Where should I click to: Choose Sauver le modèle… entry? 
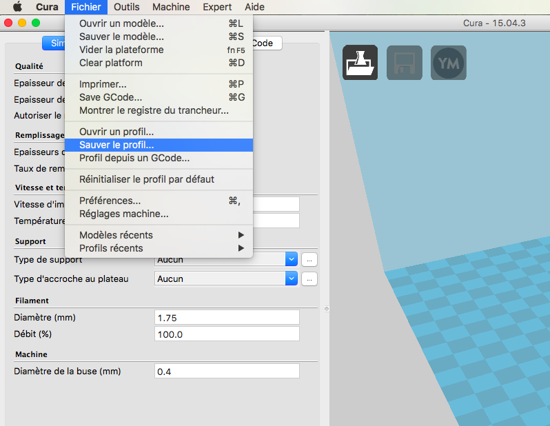[x=159, y=37]
